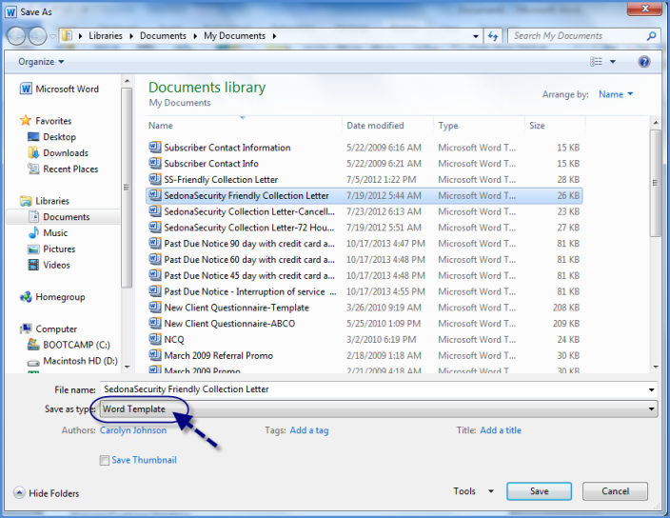Image resolution: width=670 pixels, height=518 pixels.
Task: Open the Music library
Action: point(48,233)
